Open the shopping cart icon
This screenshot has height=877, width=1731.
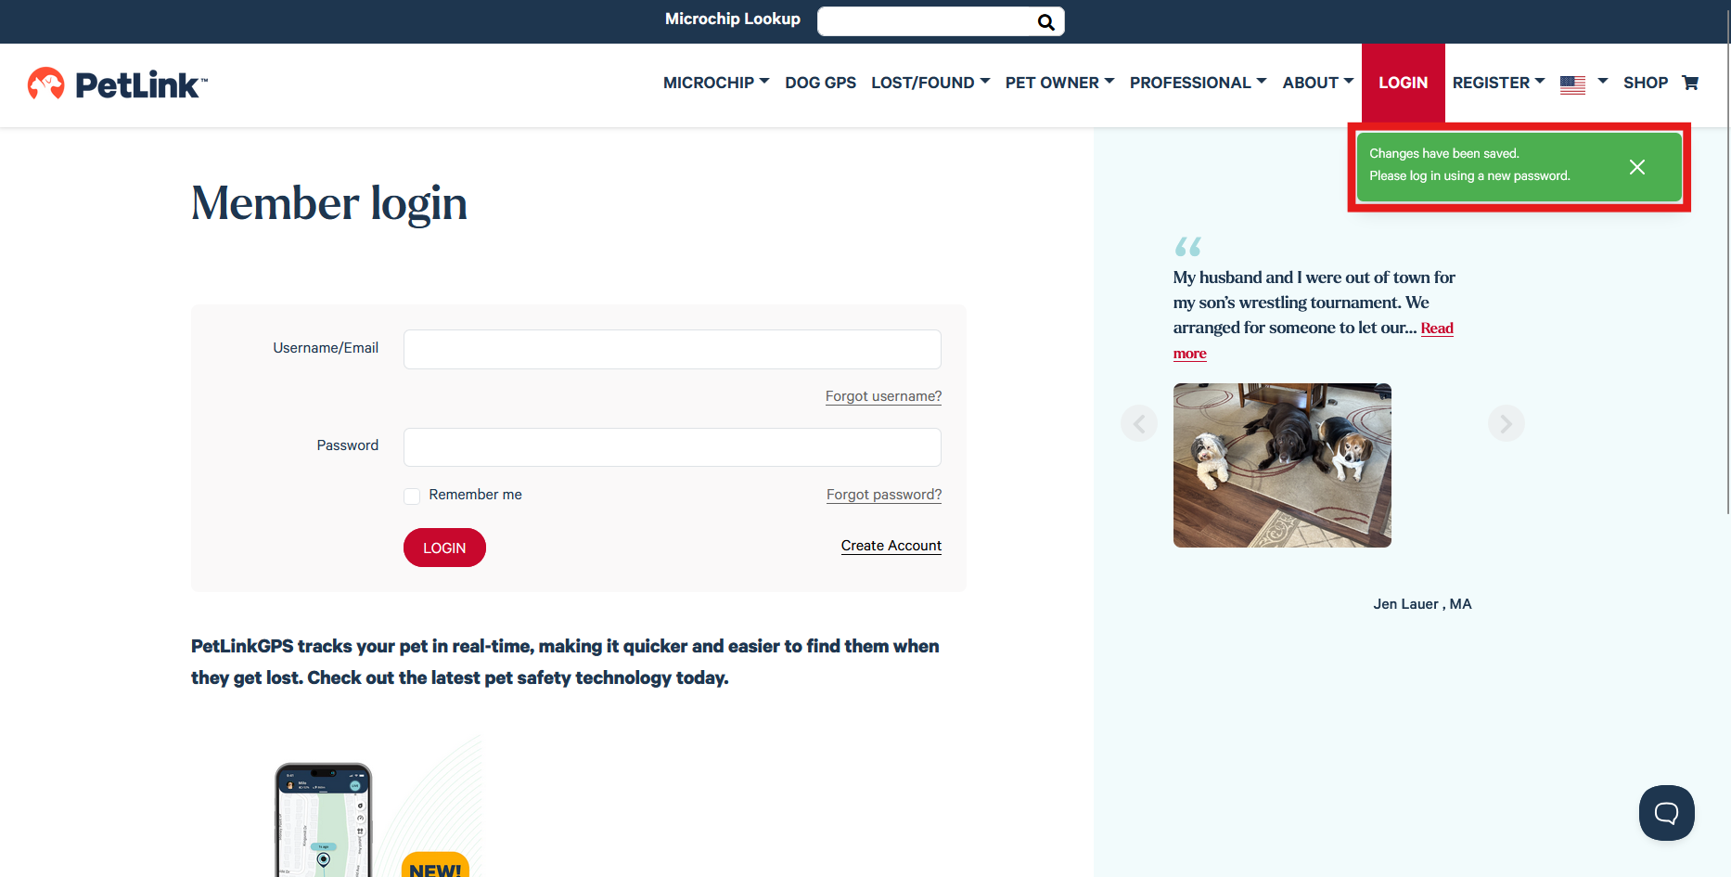[x=1690, y=83]
